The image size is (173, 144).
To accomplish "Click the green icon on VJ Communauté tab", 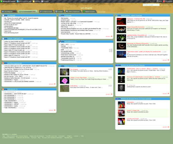I will click(x=20, y=11).
